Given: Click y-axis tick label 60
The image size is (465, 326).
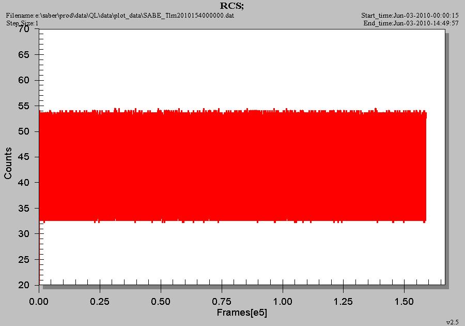Looking at the screenshot, I should pos(24,80).
